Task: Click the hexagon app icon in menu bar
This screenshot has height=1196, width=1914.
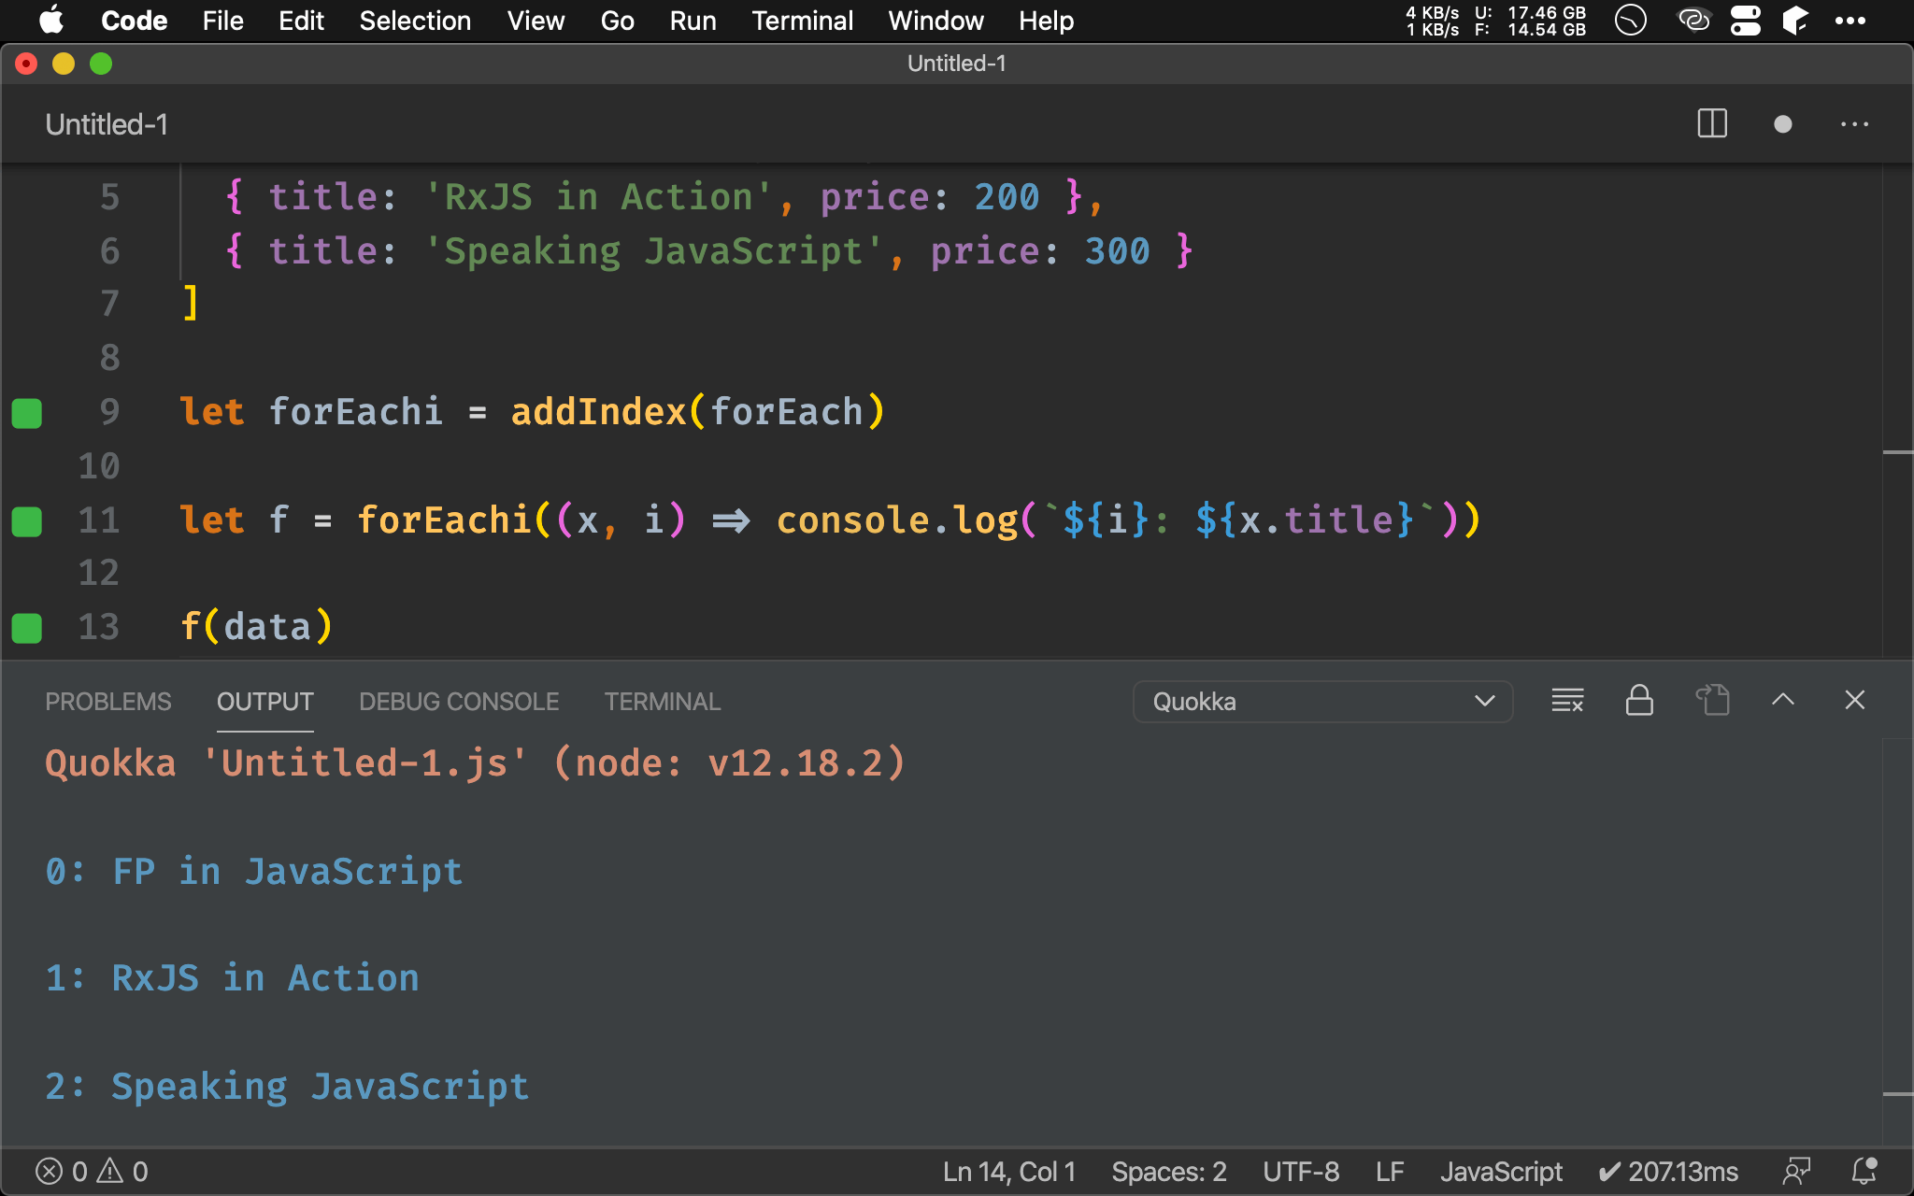Action: click(x=1795, y=21)
